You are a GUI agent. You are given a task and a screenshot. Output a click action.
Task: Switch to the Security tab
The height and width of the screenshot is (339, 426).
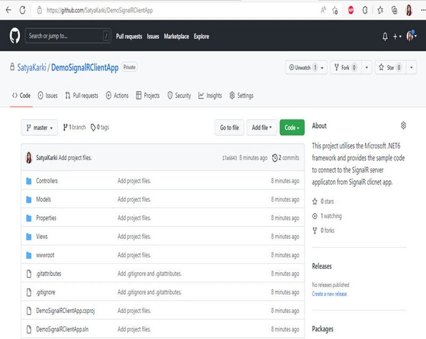(179, 95)
